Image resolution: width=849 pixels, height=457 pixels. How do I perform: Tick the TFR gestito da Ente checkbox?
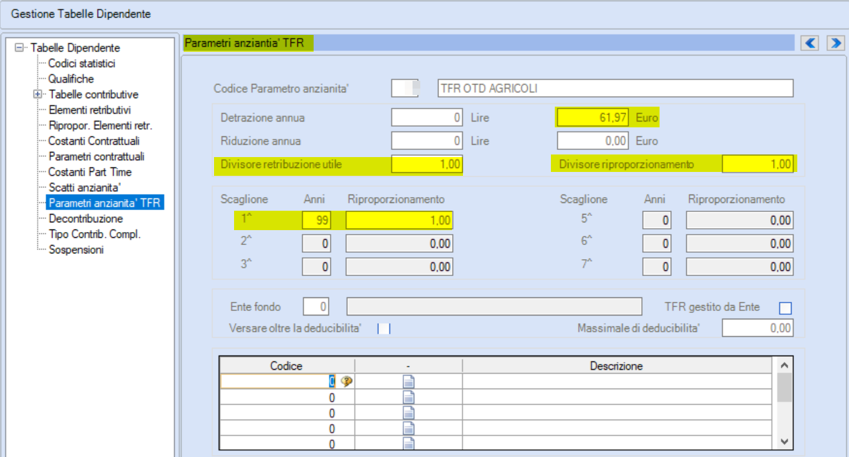[x=786, y=308]
